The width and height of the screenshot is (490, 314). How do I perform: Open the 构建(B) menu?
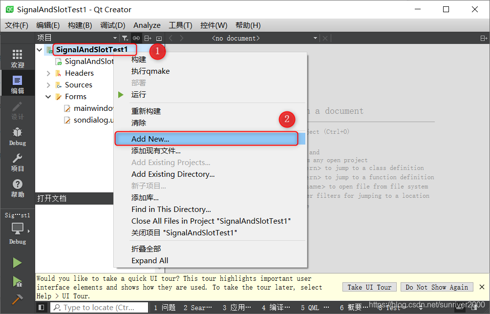click(80, 25)
